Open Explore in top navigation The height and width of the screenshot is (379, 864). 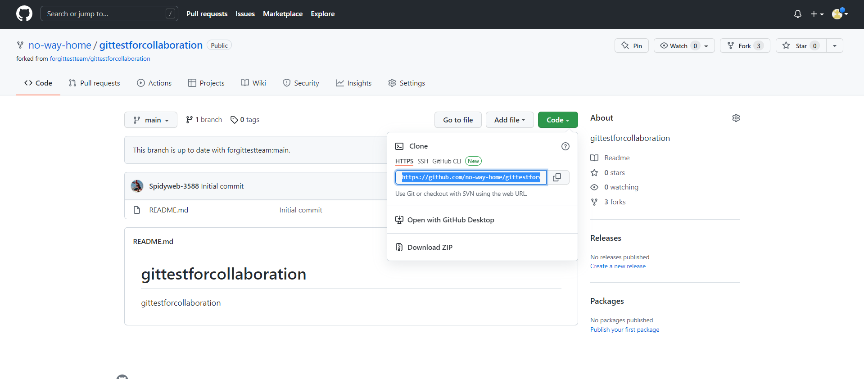322,14
